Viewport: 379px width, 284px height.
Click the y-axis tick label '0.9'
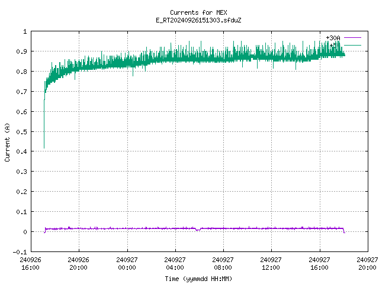click(21, 51)
